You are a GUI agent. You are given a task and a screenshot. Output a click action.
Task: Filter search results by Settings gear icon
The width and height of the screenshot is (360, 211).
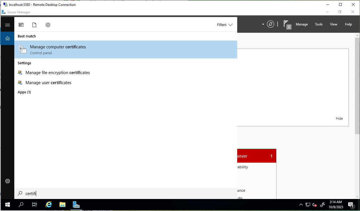coord(48,25)
